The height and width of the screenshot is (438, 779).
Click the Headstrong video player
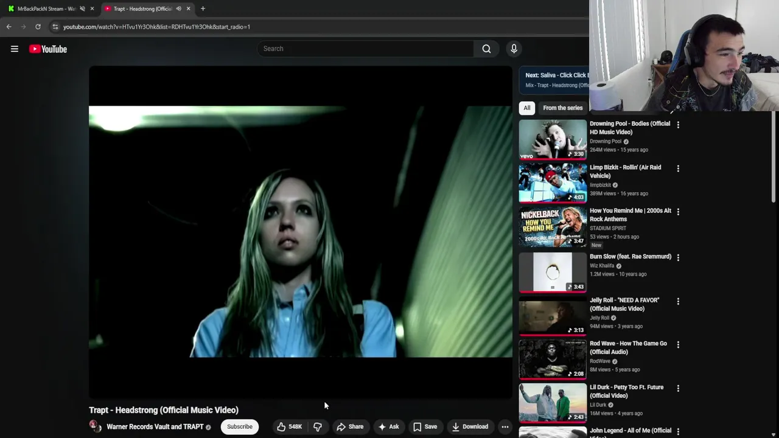tap(301, 232)
